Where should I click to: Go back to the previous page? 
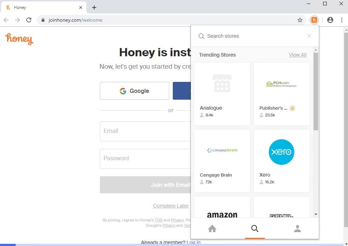pos(6,20)
